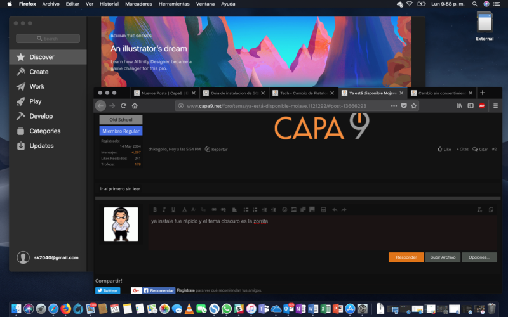508x317 pixels.
Task: Open the smilies icon in editor toolbar
Action: coord(284,210)
